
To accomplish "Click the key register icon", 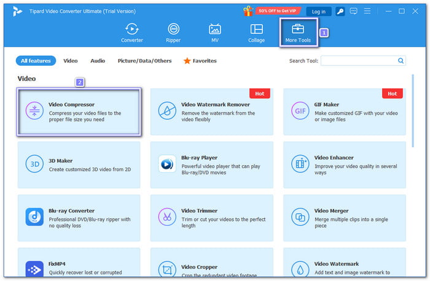I will (x=340, y=11).
